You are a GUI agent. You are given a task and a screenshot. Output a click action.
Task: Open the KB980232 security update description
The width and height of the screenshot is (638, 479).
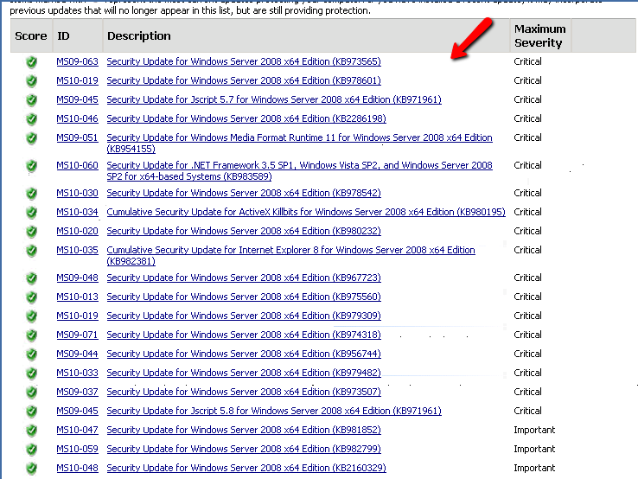pyautogui.click(x=244, y=231)
